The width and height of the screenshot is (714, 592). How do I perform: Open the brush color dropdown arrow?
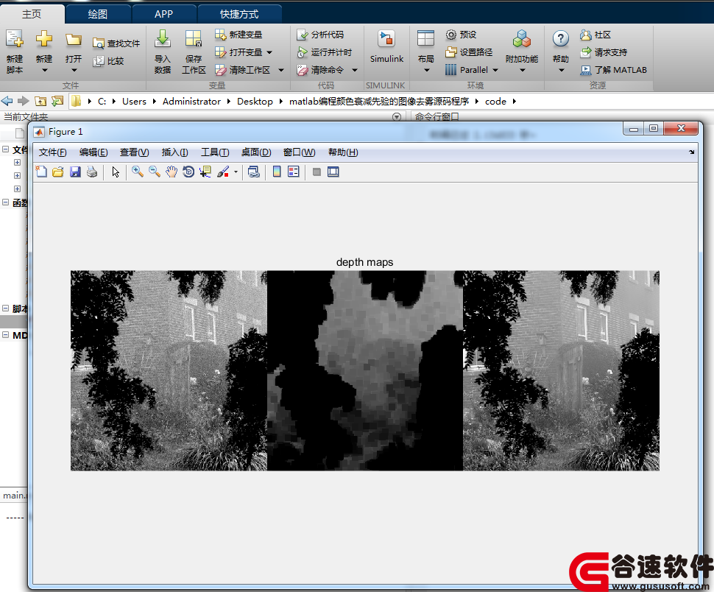pyautogui.click(x=236, y=172)
